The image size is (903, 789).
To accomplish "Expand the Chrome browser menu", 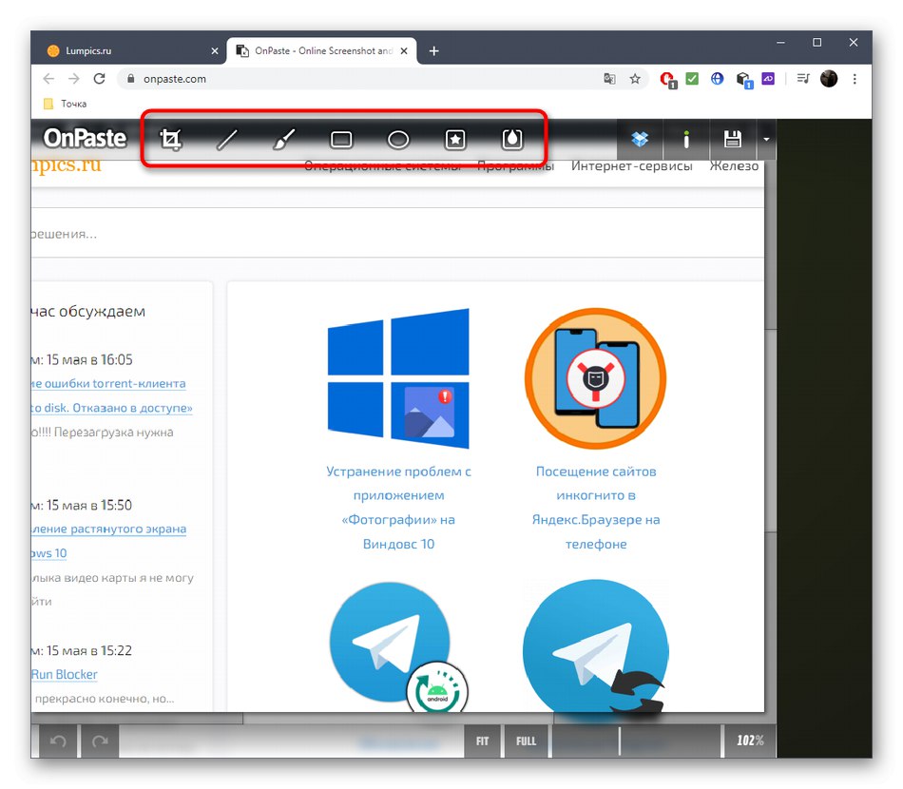I will point(855,79).
